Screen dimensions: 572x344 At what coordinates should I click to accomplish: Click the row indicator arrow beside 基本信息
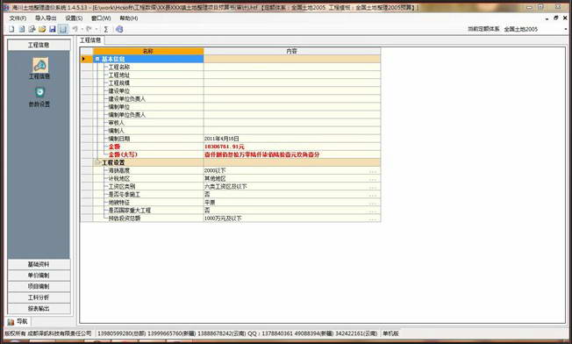click(x=83, y=59)
